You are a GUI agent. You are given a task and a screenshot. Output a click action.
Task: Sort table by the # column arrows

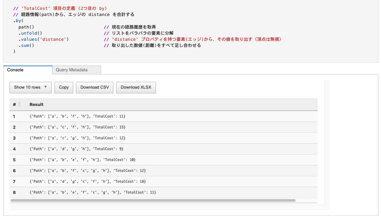(x=19, y=105)
